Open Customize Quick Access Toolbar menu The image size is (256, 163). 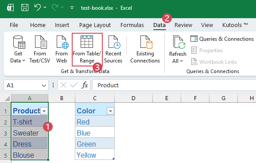pos(72,8)
